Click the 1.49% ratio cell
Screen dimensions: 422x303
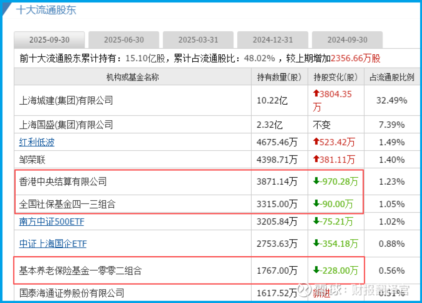click(x=392, y=142)
